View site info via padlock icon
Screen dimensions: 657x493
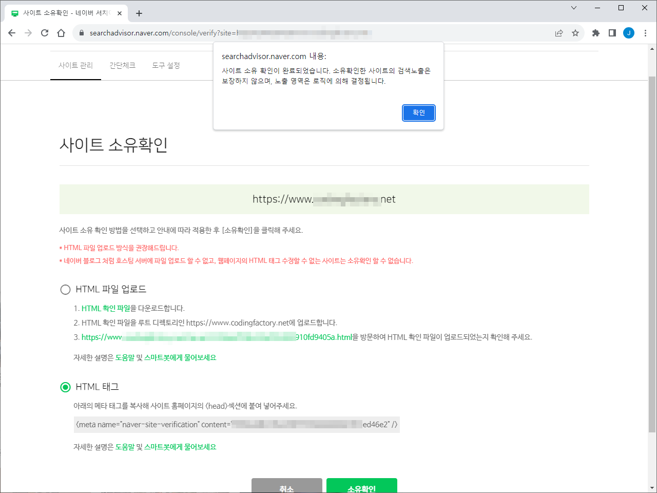[81, 33]
